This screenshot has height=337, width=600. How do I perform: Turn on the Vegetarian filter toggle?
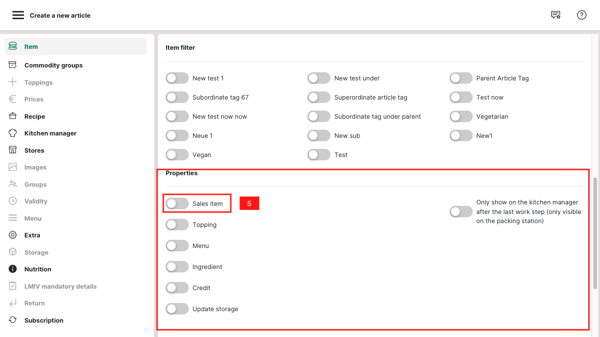pos(461,116)
